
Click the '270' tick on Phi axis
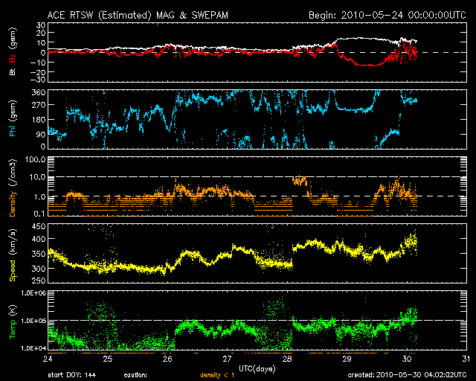39,105
